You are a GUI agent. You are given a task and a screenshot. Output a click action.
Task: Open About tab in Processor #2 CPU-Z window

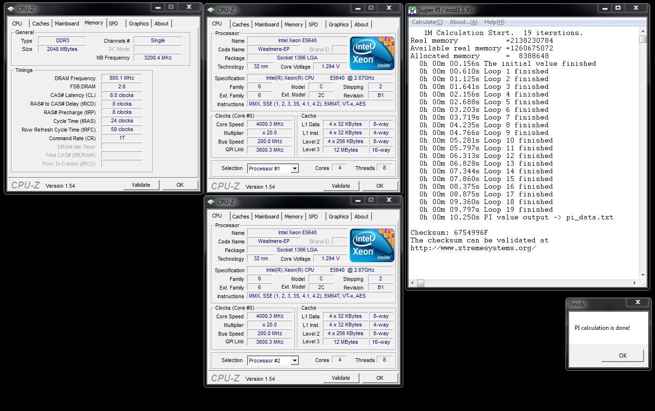coord(361,217)
